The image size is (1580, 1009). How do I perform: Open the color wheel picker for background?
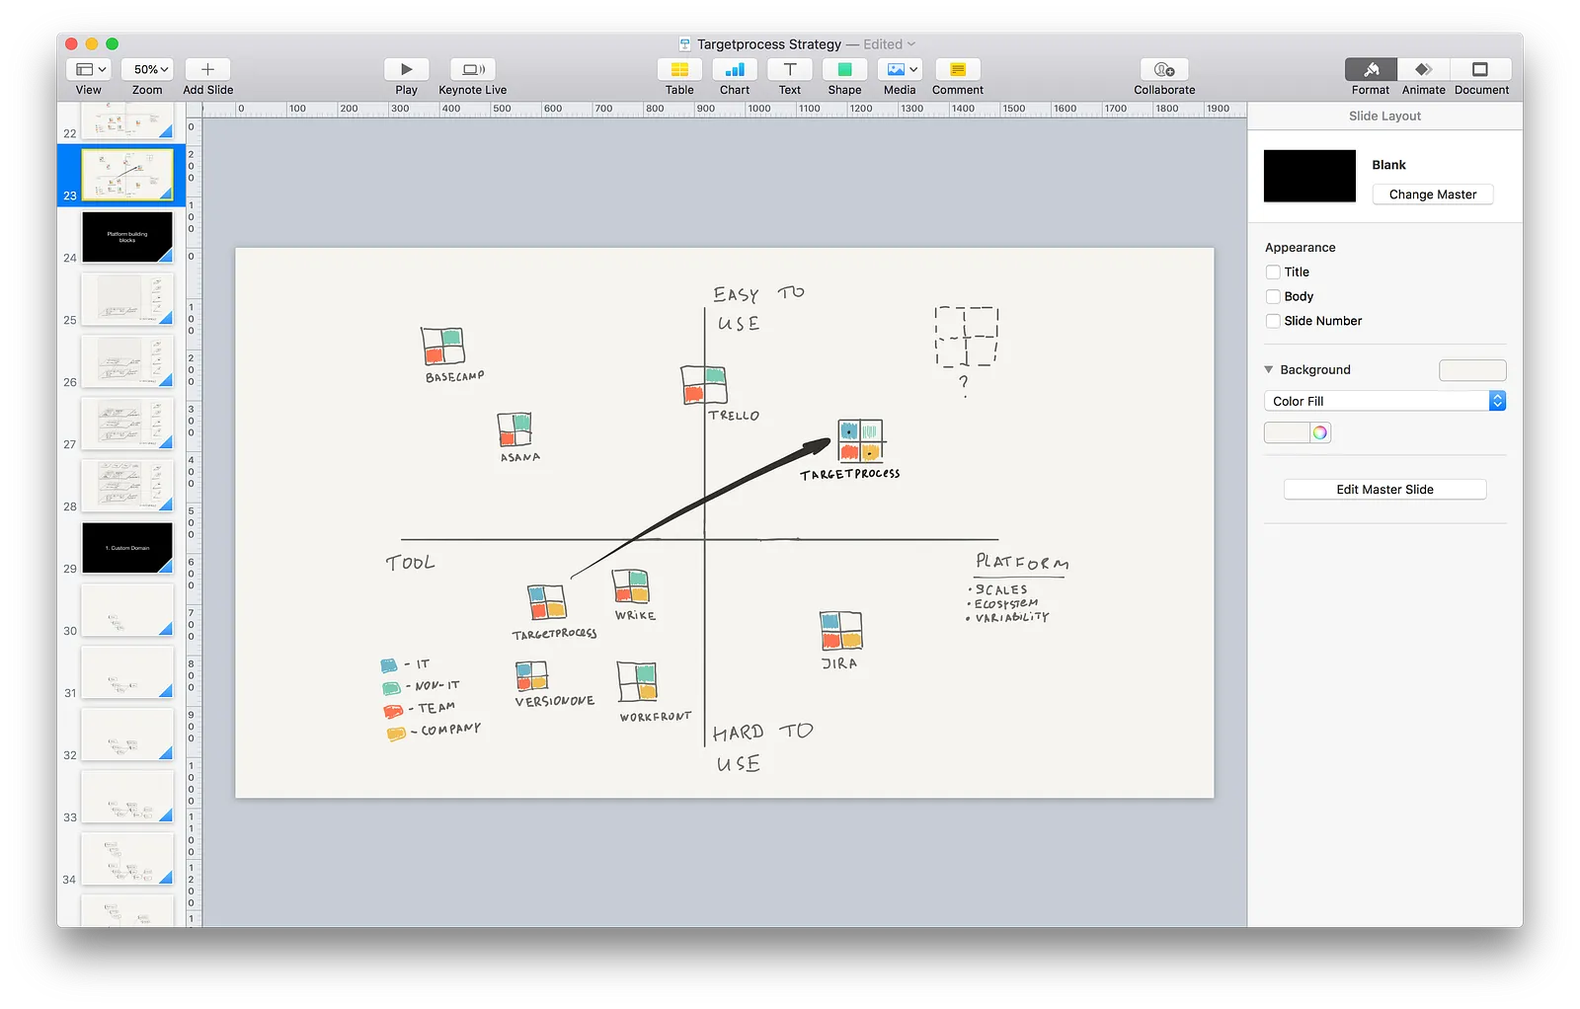coord(1320,432)
